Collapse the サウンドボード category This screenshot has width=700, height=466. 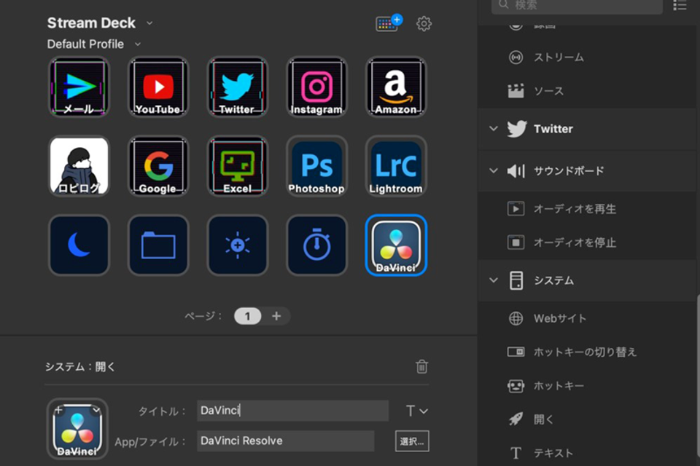coord(494,170)
